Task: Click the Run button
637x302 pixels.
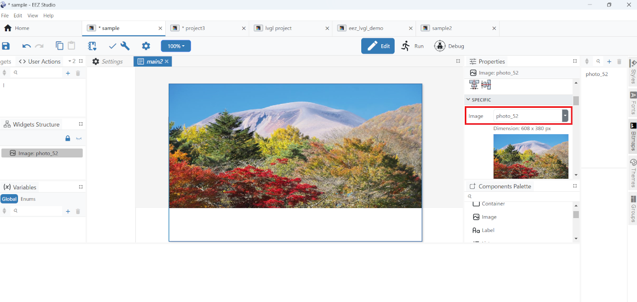Action: (413, 46)
